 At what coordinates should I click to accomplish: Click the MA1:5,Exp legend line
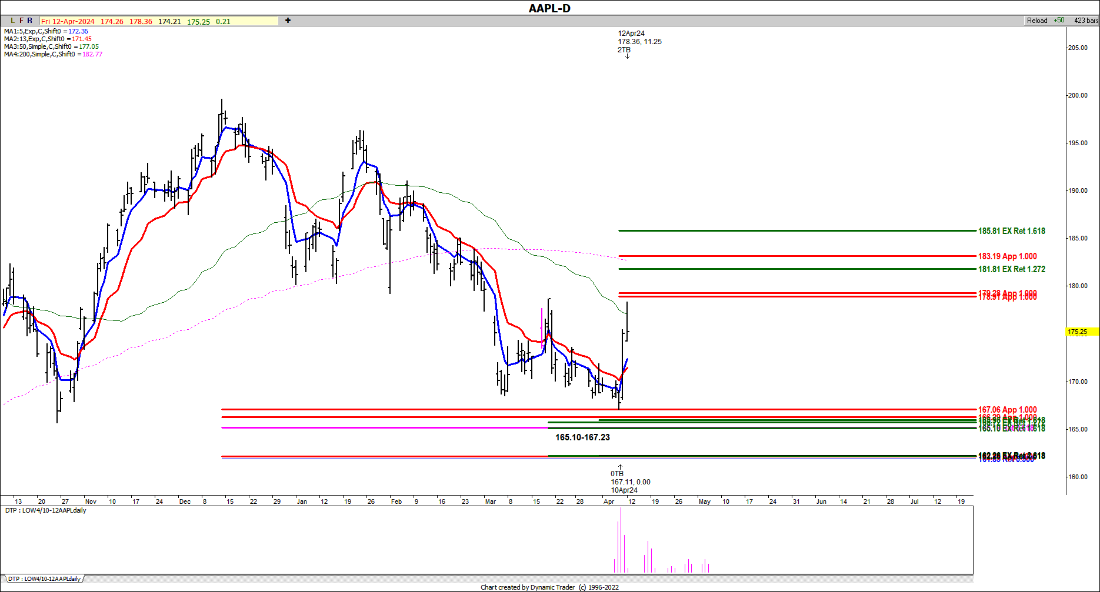[46, 31]
